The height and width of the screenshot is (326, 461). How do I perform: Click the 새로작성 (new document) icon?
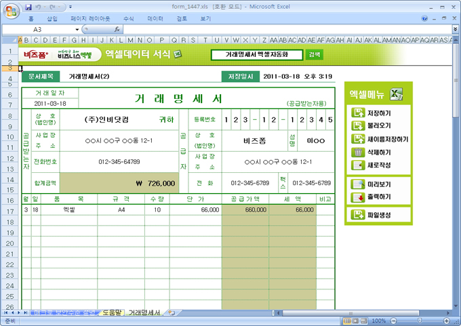[x=358, y=165]
